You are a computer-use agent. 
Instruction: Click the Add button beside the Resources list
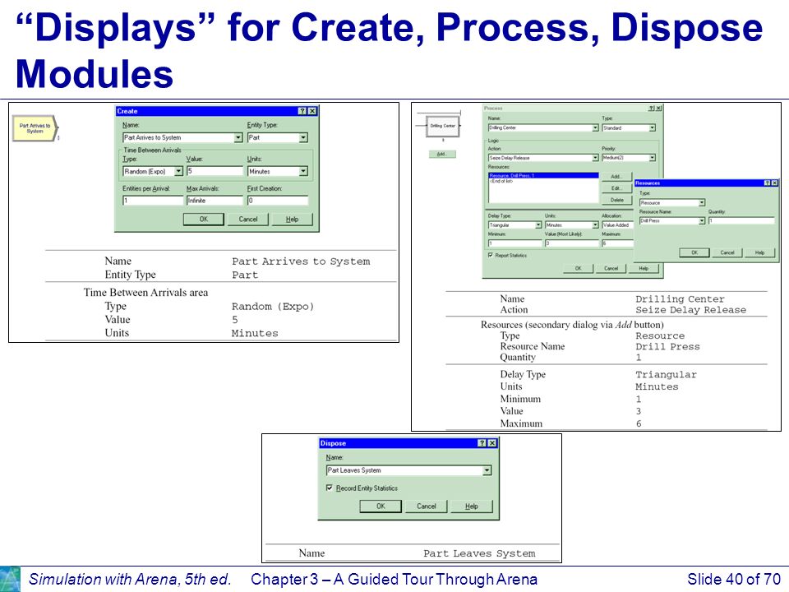(x=616, y=177)
